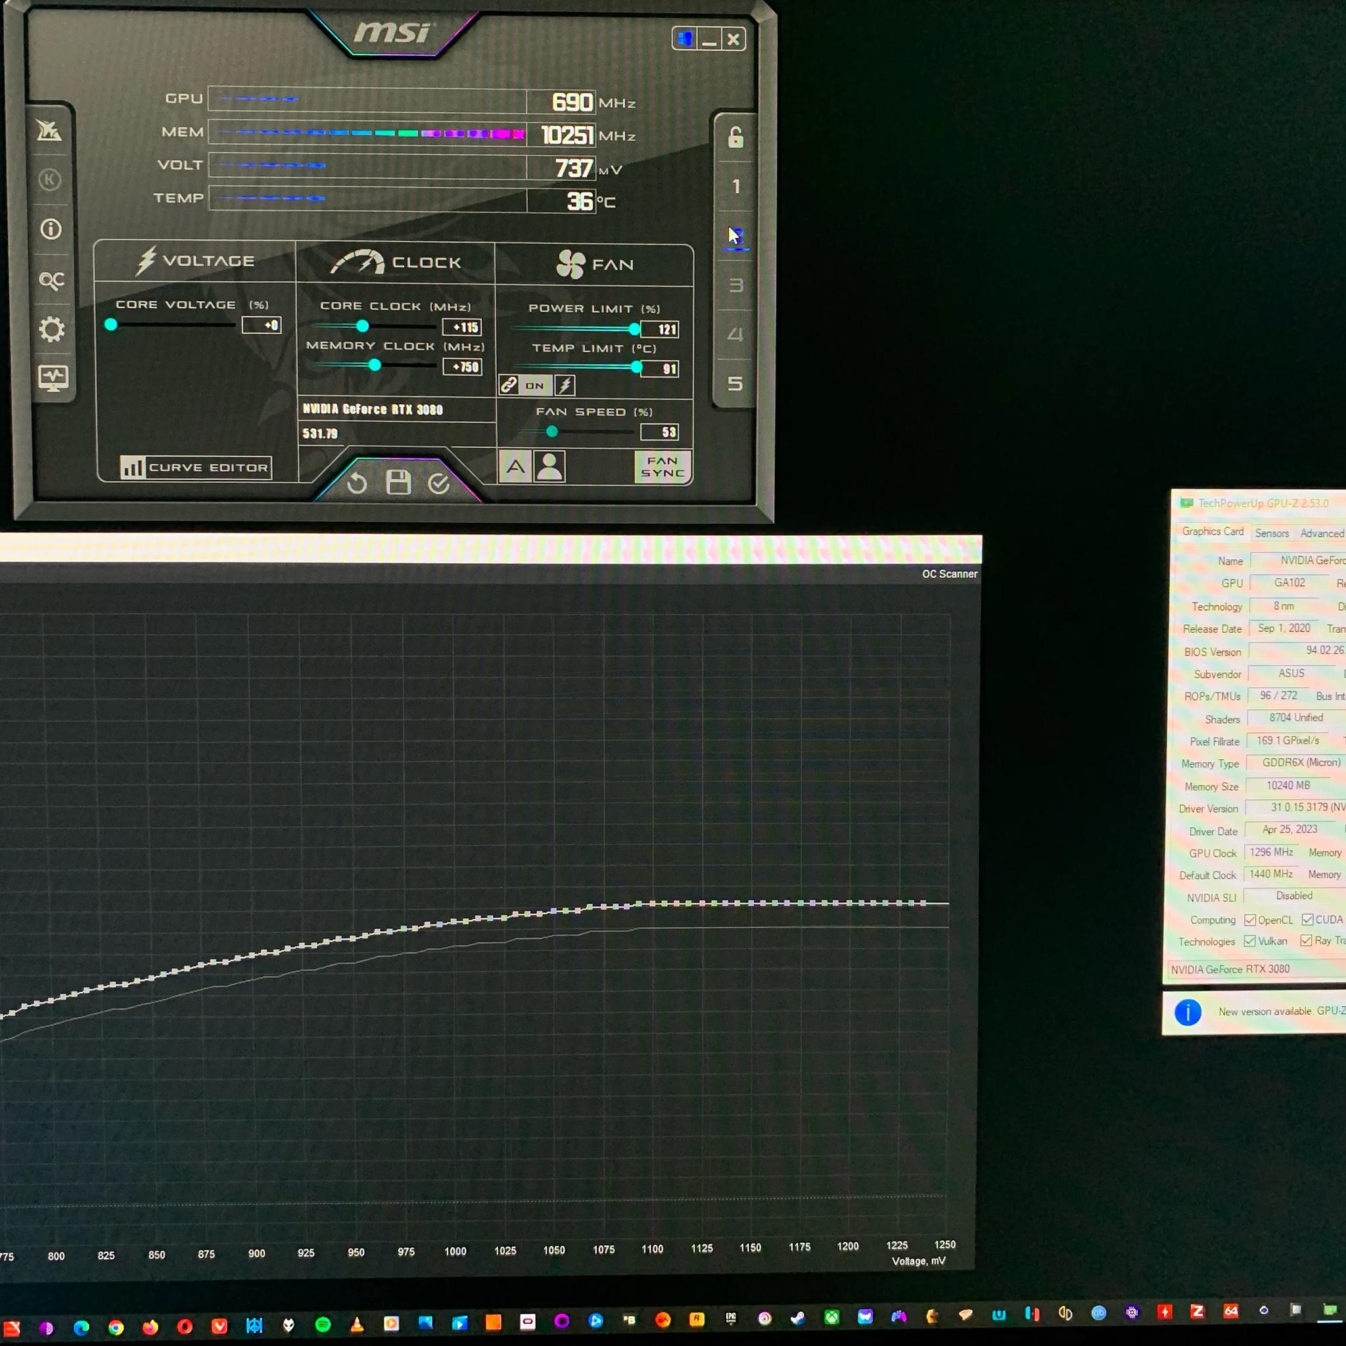
Task: Click the Core Voltage slider handle
Action: click(111, 325)
